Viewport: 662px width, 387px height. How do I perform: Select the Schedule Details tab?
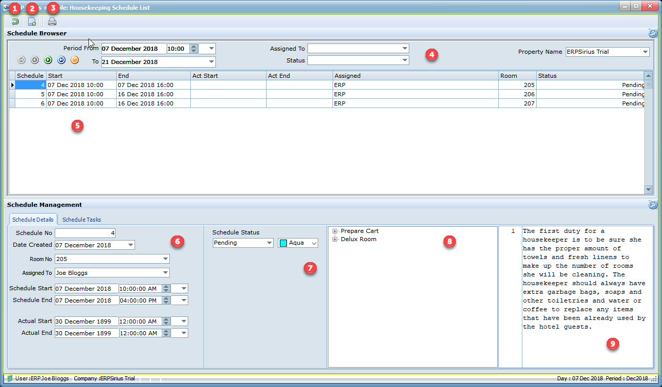pos(33,220)
